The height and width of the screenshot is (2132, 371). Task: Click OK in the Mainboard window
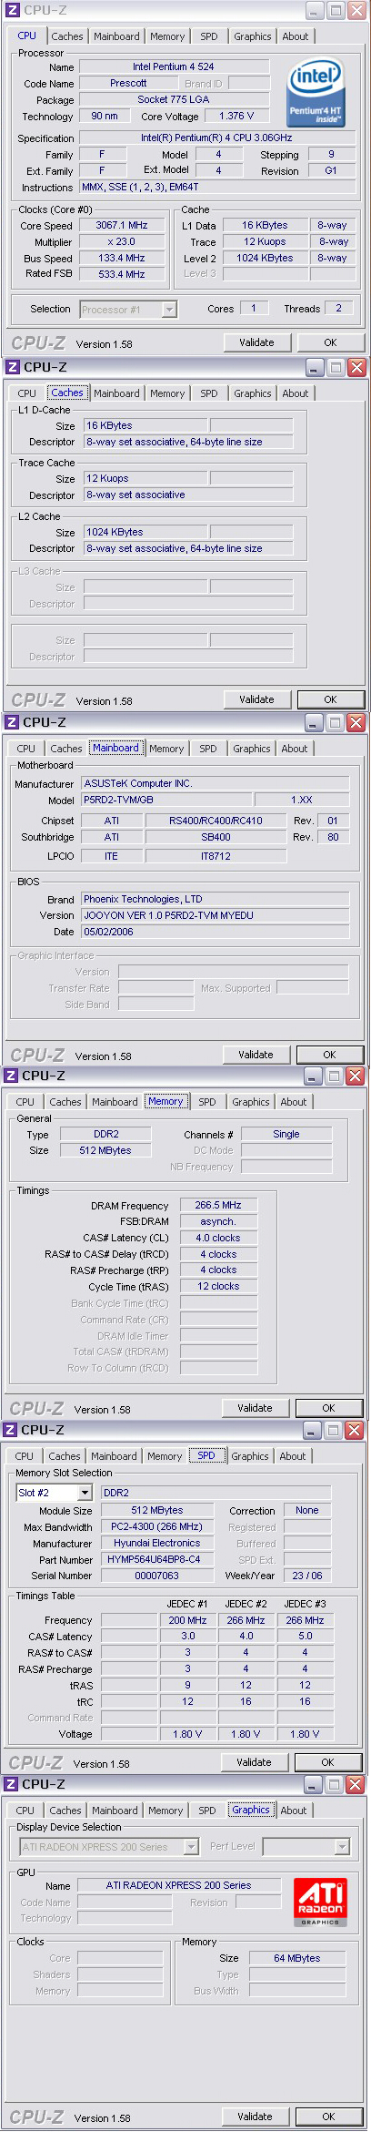pos(329,1055)
